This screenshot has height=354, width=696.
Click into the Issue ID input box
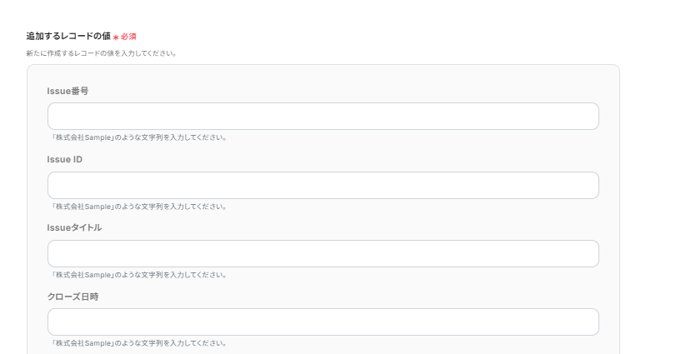coord(323,186)
